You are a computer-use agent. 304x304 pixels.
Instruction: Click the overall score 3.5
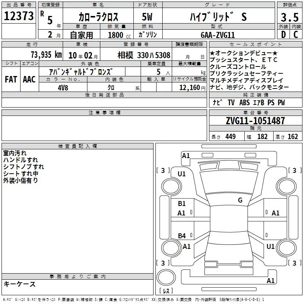290,17
